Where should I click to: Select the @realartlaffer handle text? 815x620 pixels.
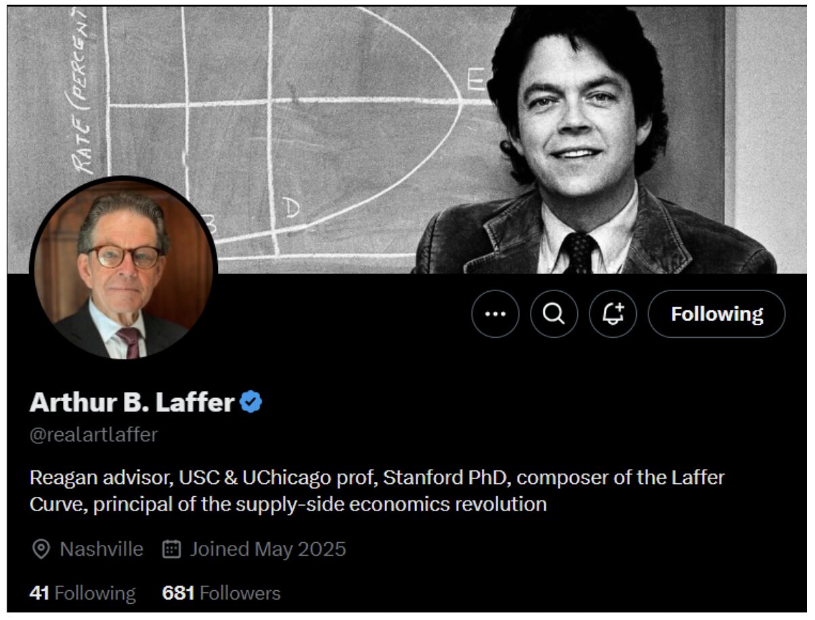(x=93, y=435)
